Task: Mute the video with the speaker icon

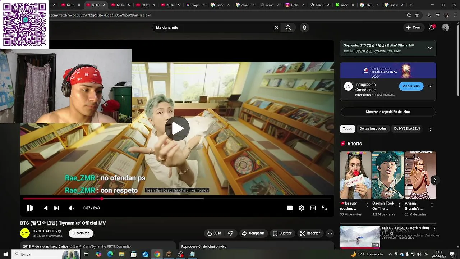Action: click(72, 208)
